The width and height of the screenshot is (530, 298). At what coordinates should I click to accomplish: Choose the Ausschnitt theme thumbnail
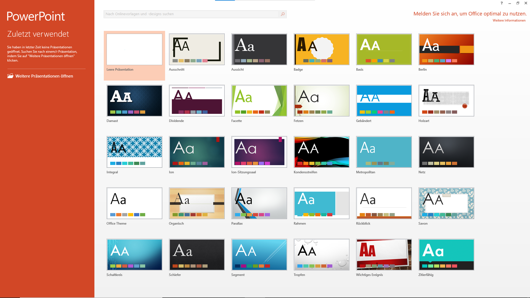coord(197,49)
